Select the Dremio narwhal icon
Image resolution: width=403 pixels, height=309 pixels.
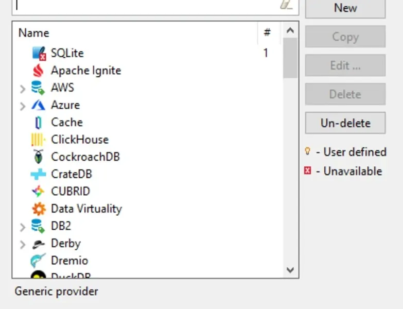click(39, 261)
